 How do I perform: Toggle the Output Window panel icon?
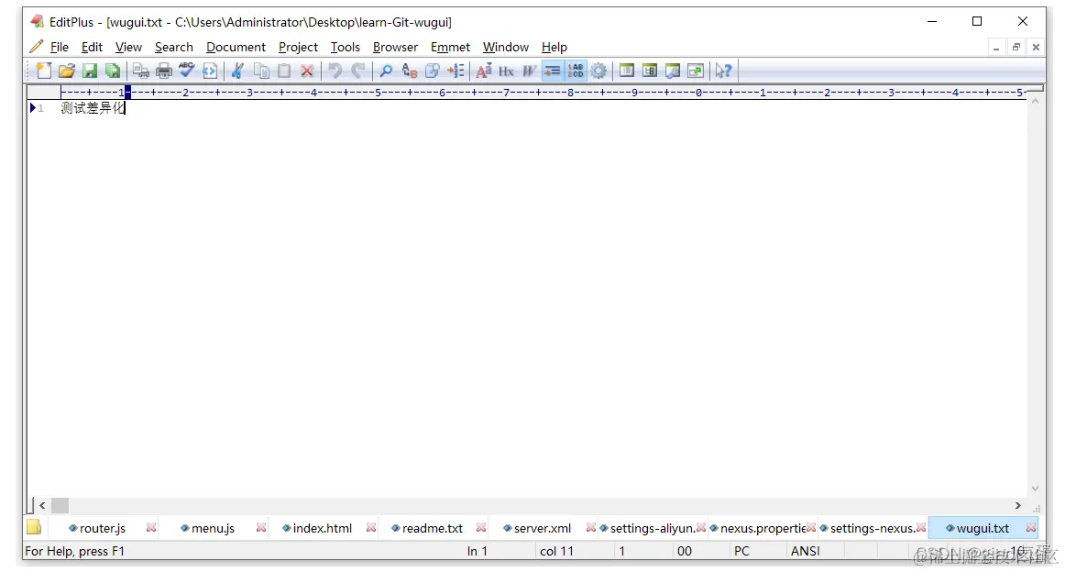point(673,71)
